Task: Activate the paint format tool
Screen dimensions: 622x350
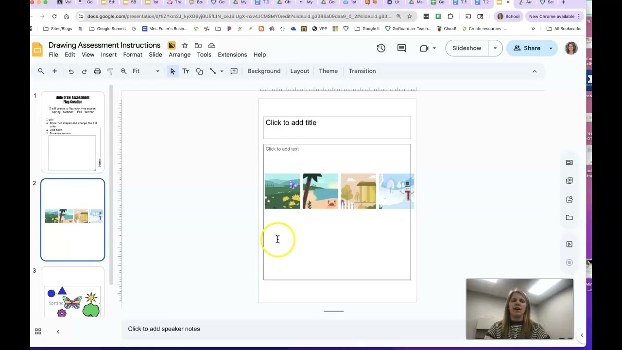Action: (x=110, y=71)
